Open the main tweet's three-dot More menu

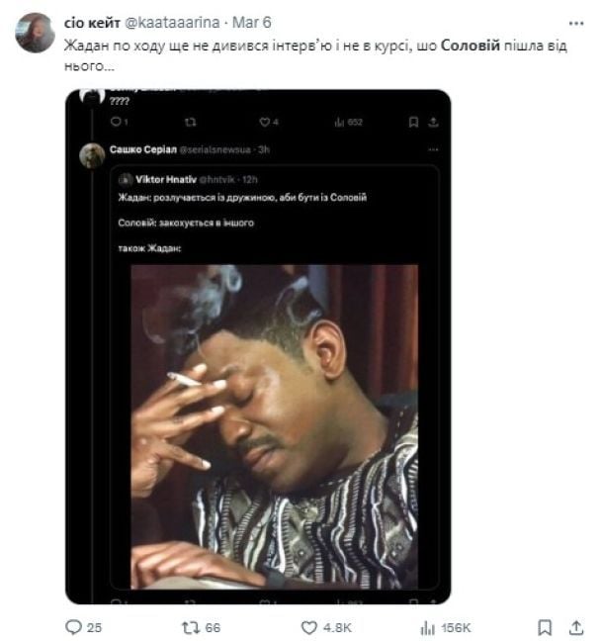[576, 21]
